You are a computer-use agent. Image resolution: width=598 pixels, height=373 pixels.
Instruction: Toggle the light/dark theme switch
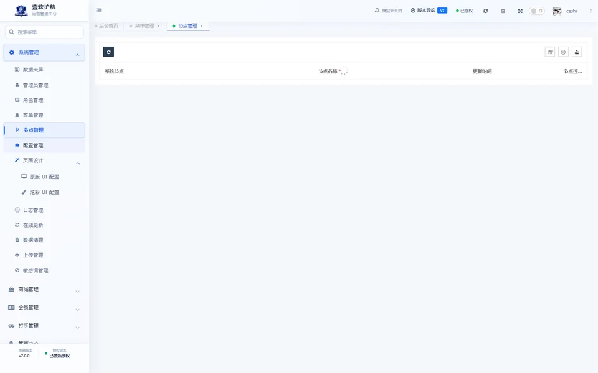pyautogui.click(x=536, y=11)
